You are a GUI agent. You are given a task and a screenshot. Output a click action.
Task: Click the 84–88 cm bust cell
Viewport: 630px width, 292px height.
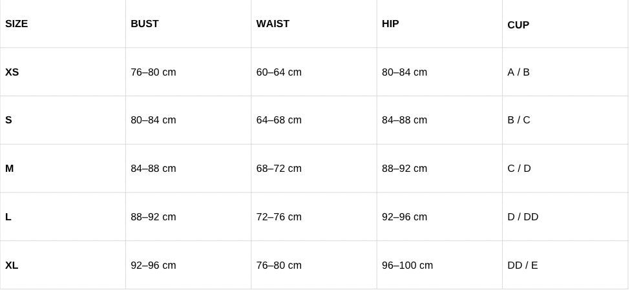[153, 169]
